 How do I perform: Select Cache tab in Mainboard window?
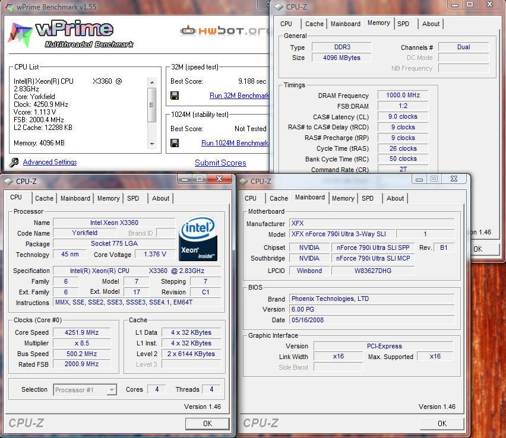pyautogui.click(x=279, y=198)
